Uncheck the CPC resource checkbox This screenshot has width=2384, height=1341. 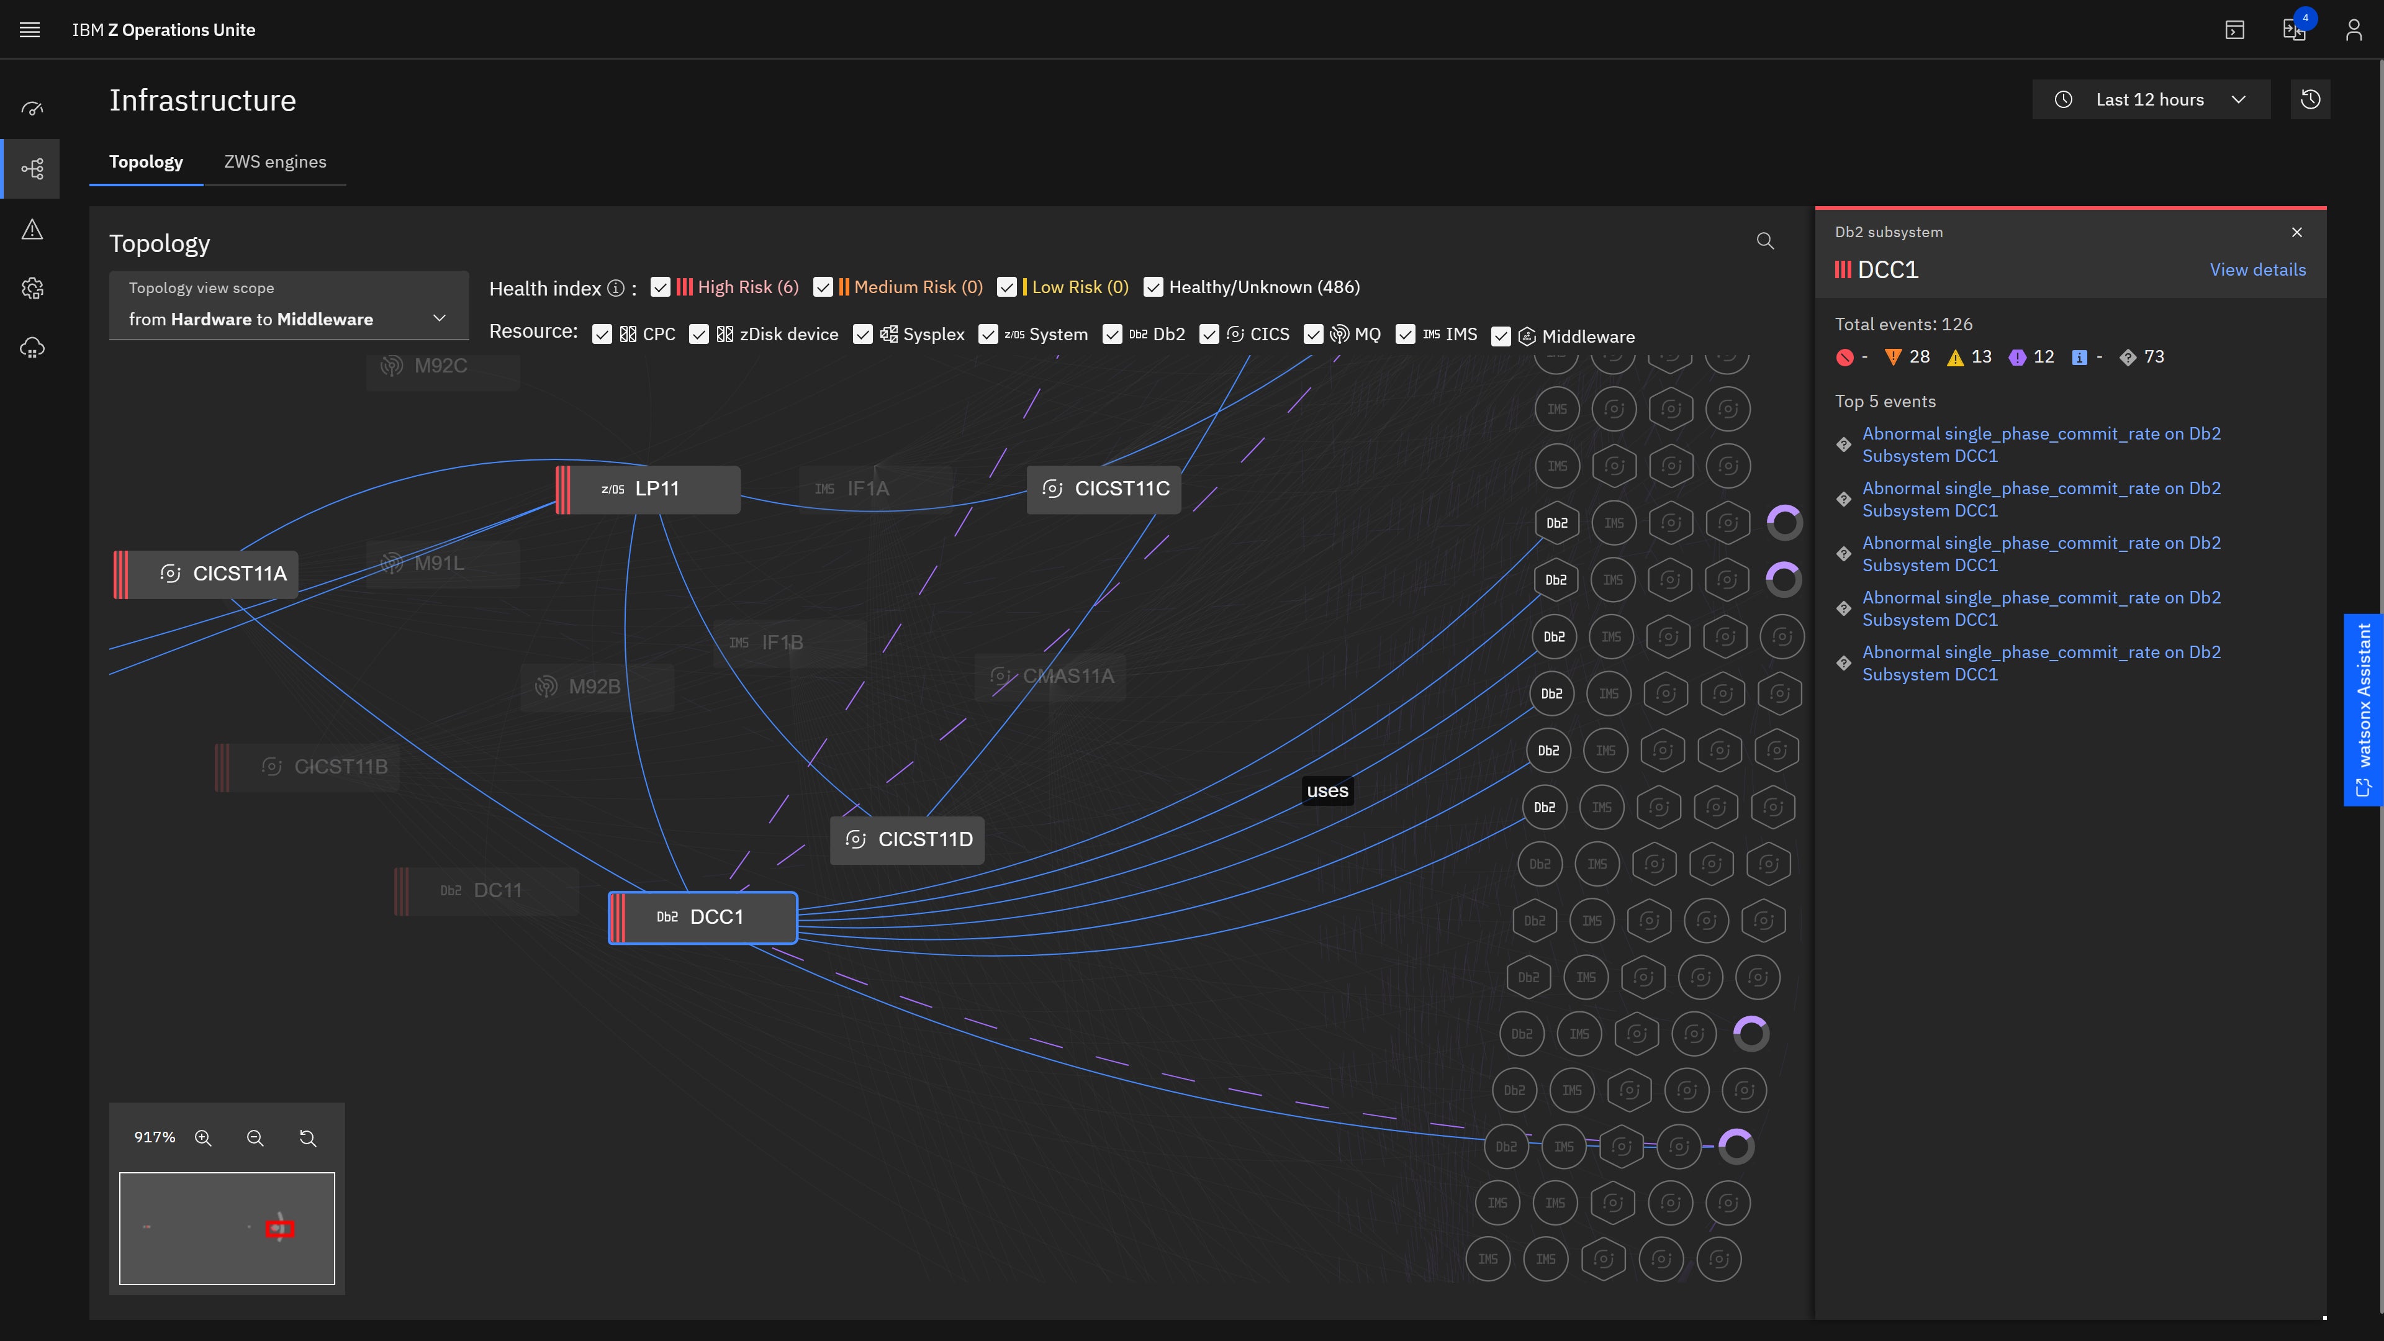(602, 334)
